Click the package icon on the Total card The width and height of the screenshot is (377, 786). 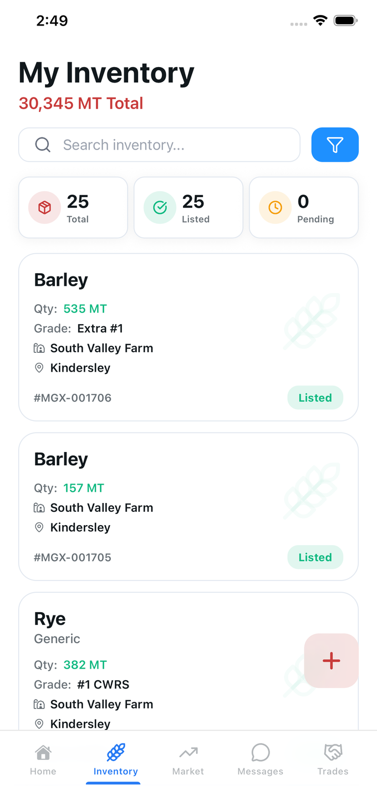click(44, 207)
